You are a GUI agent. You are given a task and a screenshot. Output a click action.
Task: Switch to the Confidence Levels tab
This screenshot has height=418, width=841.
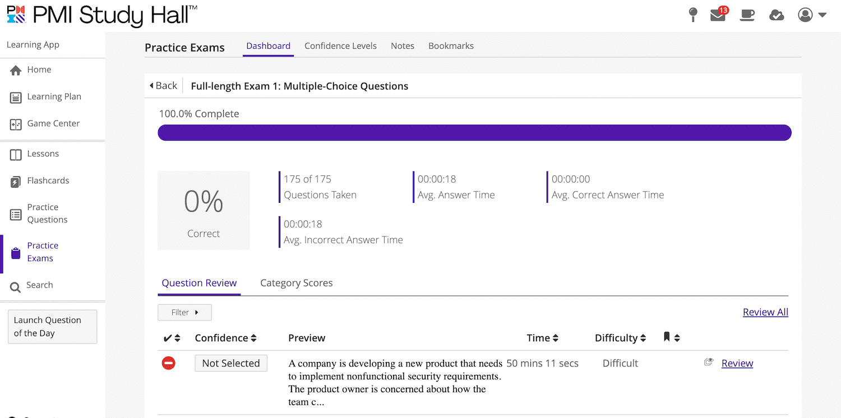(340, 46)
